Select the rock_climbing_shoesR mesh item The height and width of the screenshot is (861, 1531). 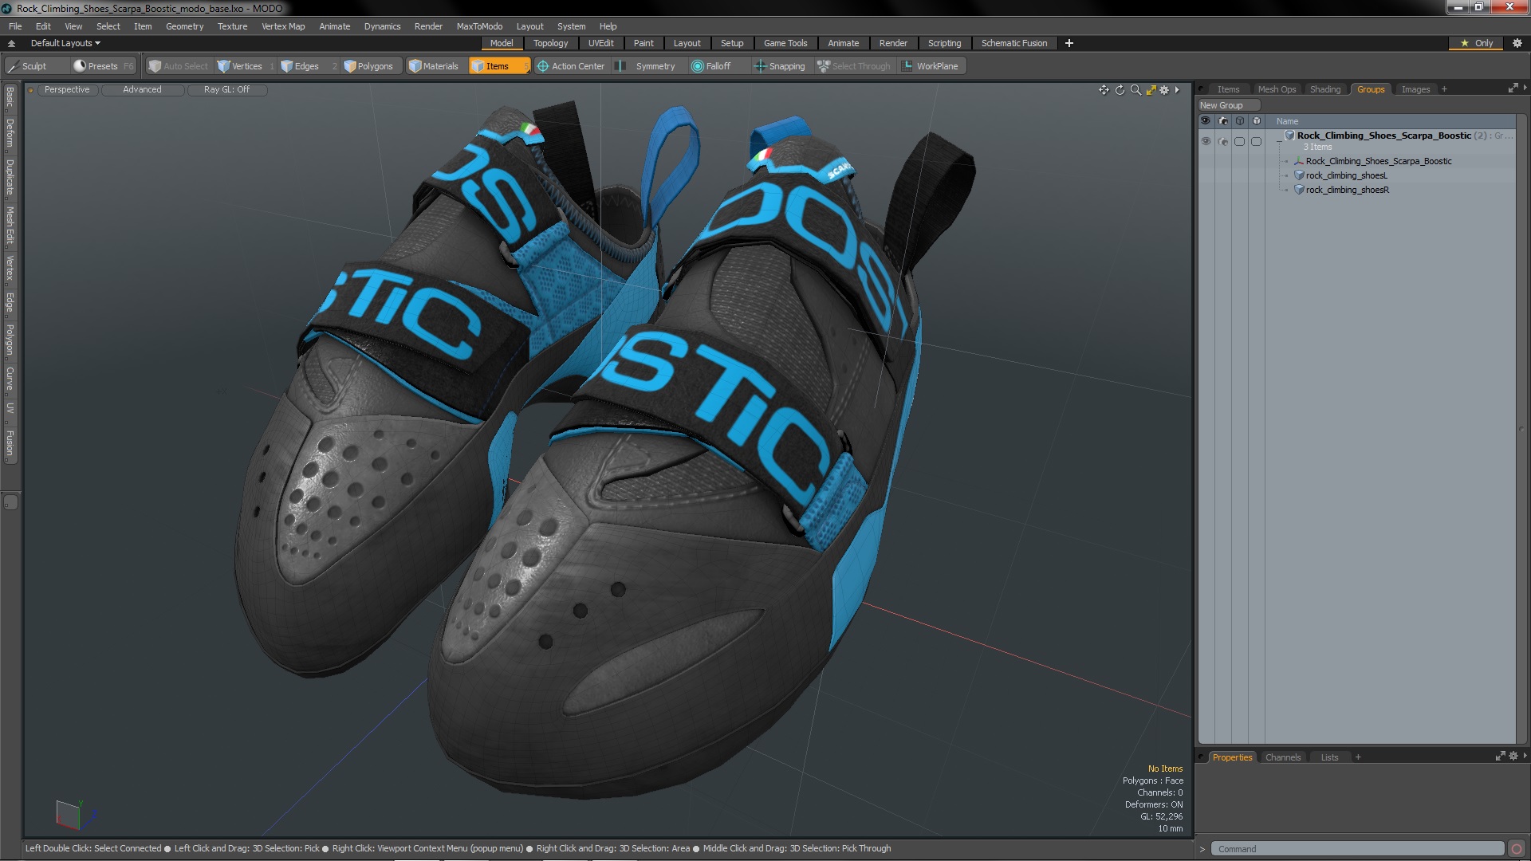coord(1347,190)
